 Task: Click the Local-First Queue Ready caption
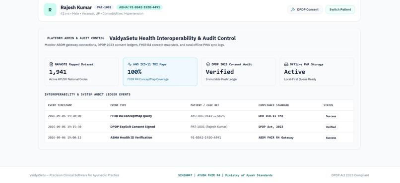300,79
